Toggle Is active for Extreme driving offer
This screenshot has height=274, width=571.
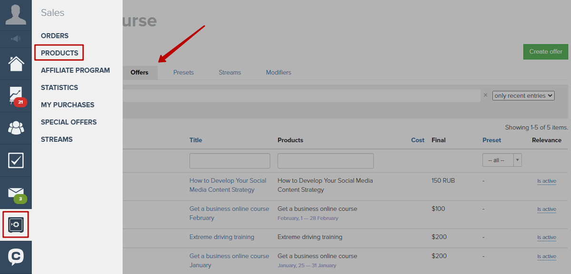coord(547,237)
